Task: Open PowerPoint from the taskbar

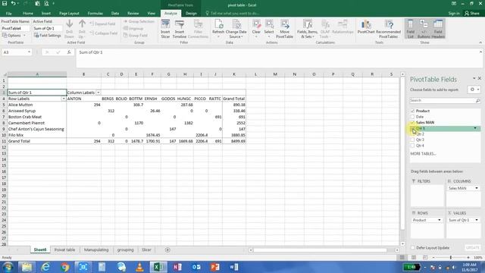Action: point(214,267)
